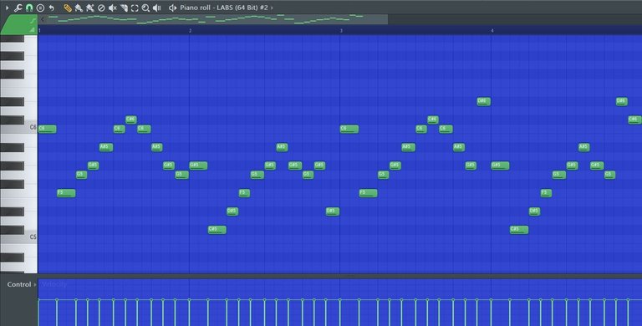Select the Delete tool icon

(x=101, y=8)
